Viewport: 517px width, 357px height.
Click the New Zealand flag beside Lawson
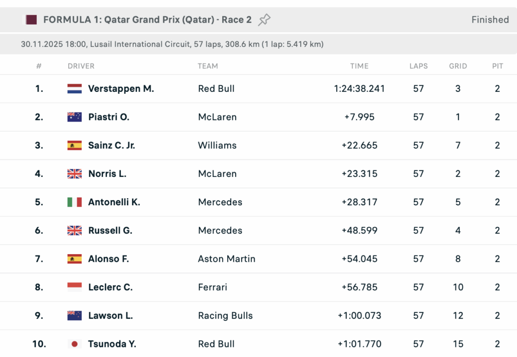74,316
